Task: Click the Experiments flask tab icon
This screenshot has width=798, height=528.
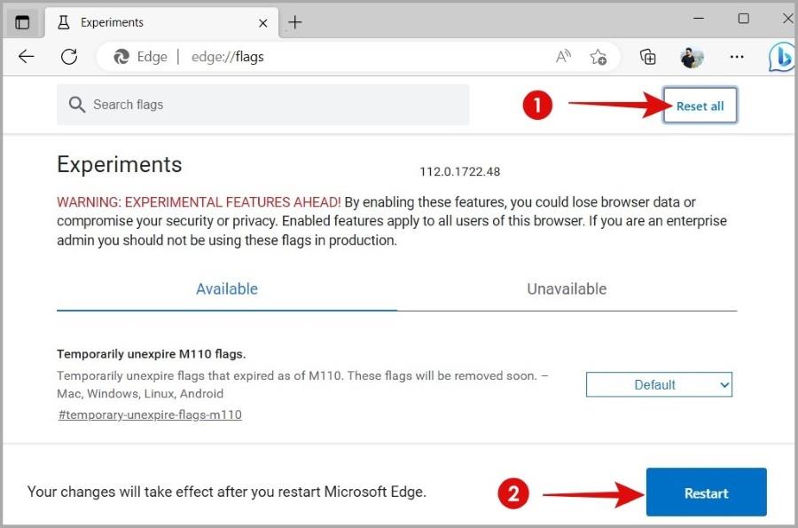Action: [x=64, y=22]
